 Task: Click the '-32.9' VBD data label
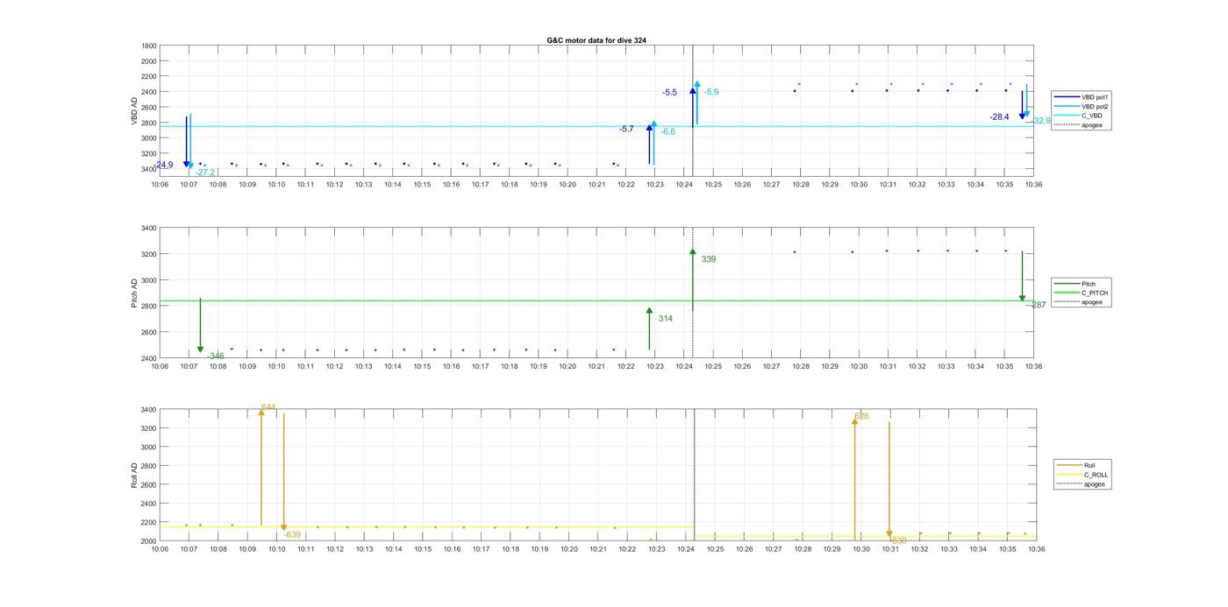(1040, 120)
